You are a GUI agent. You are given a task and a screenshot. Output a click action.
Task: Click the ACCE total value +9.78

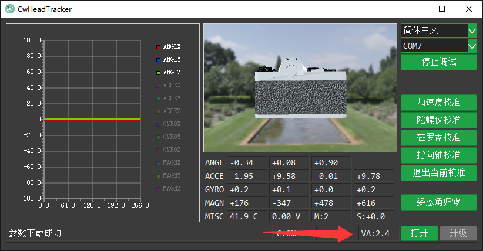pyautogui.click(x=374, y=176)
